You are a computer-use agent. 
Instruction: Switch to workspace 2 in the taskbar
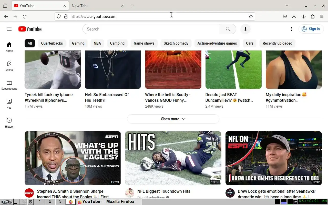click(50, 202)
